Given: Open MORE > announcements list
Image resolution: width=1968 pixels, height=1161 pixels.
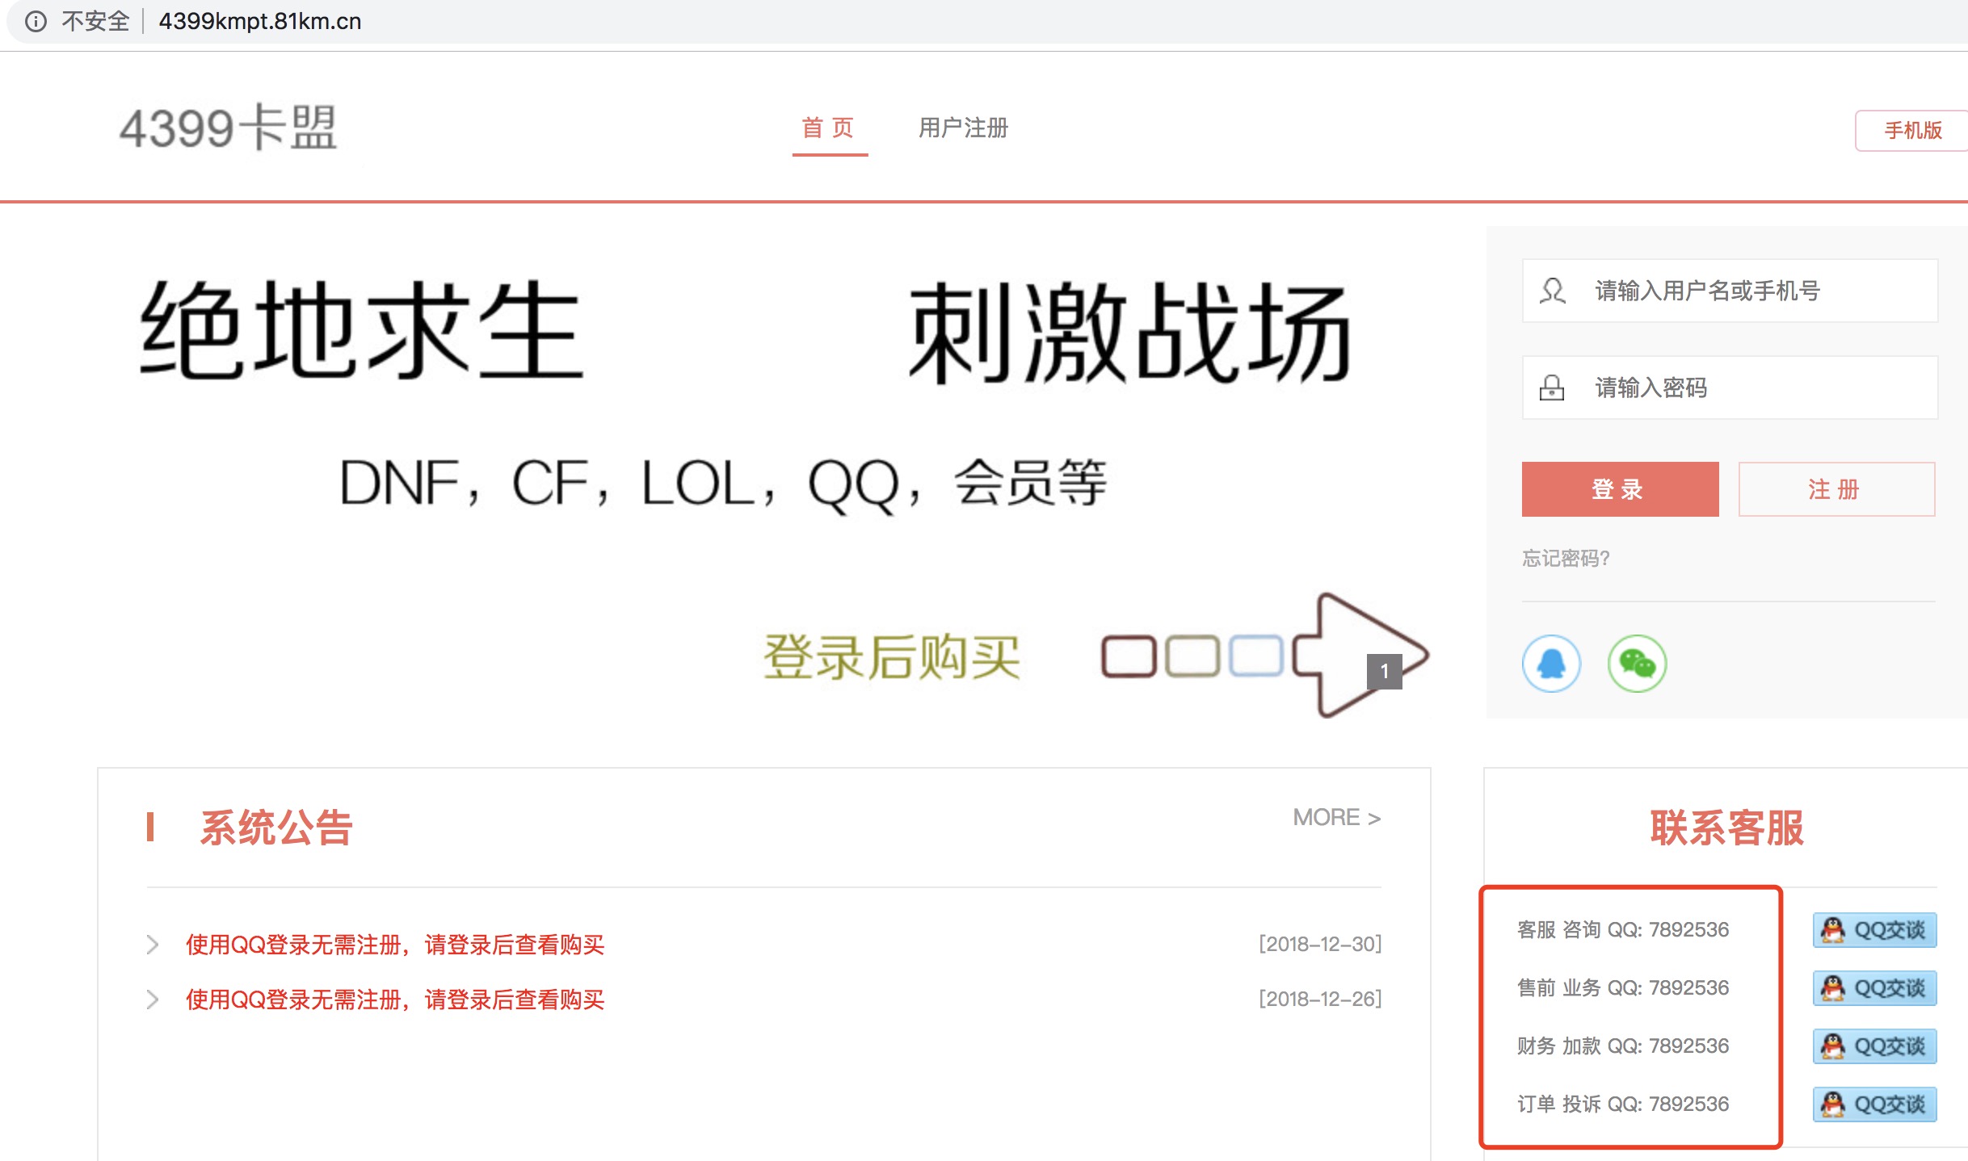Looking at the screenshot, I should (1336, 818).
